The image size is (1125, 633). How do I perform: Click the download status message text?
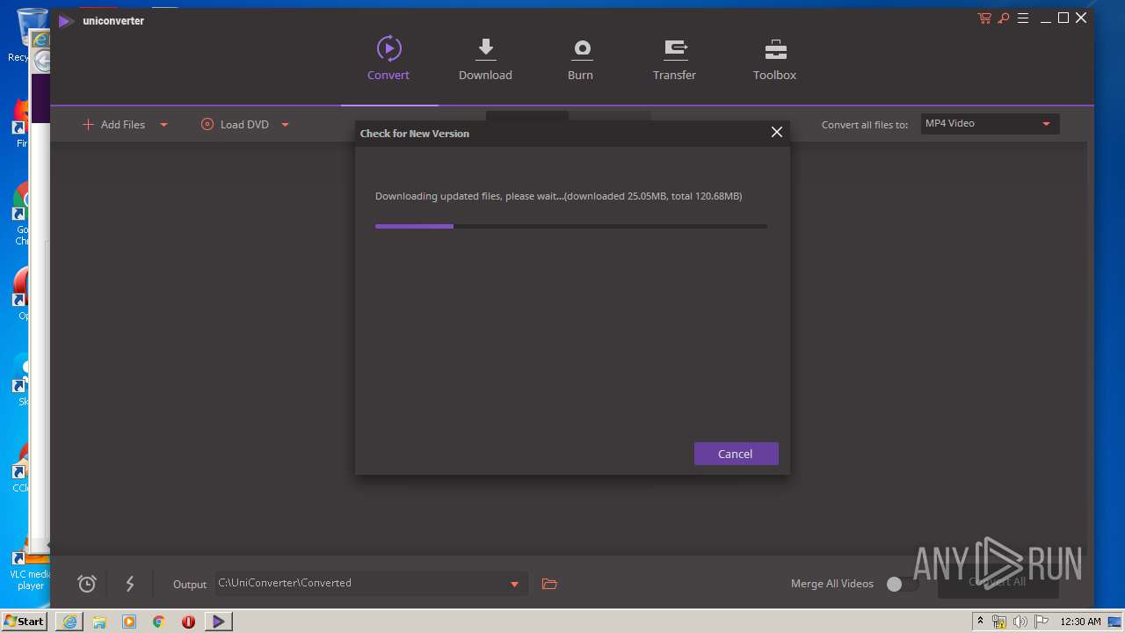click(559, 196)
